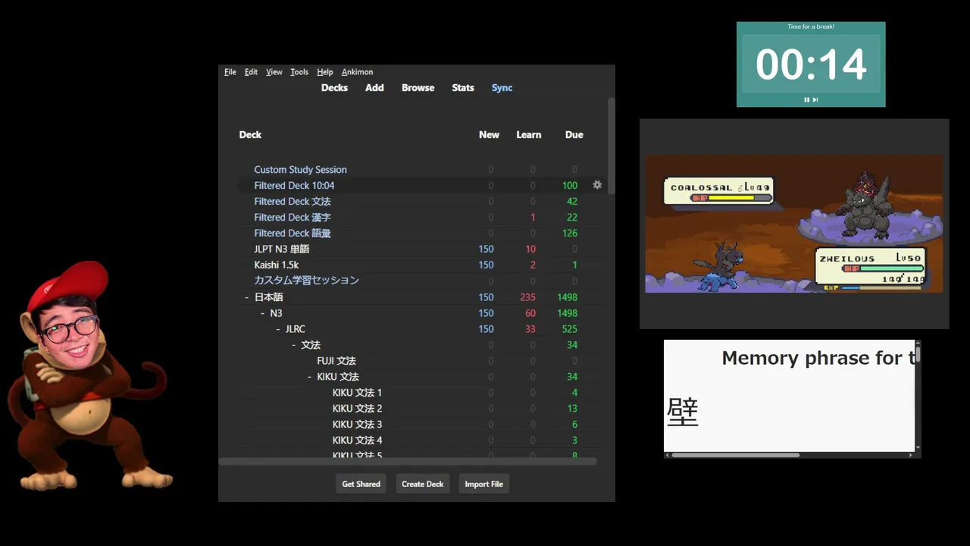970x546 pixels.
Task: Click the horizontal scrollbar in Memory phrase panel
Action: 735,455
